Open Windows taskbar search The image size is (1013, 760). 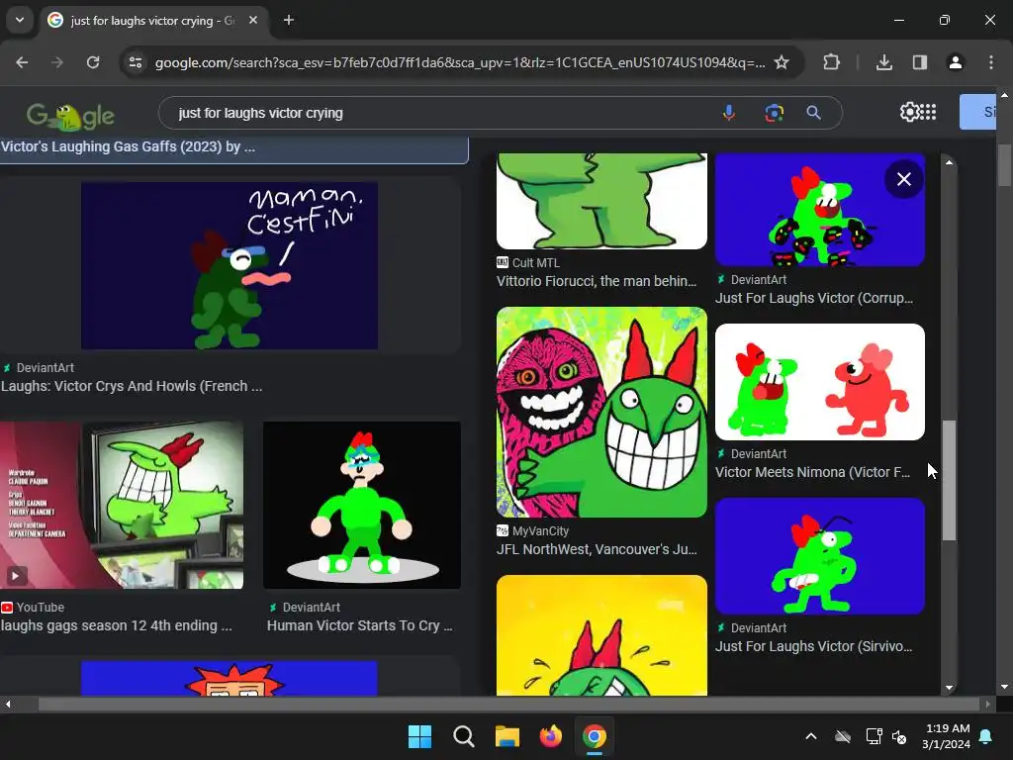click(x=464, y=736)
